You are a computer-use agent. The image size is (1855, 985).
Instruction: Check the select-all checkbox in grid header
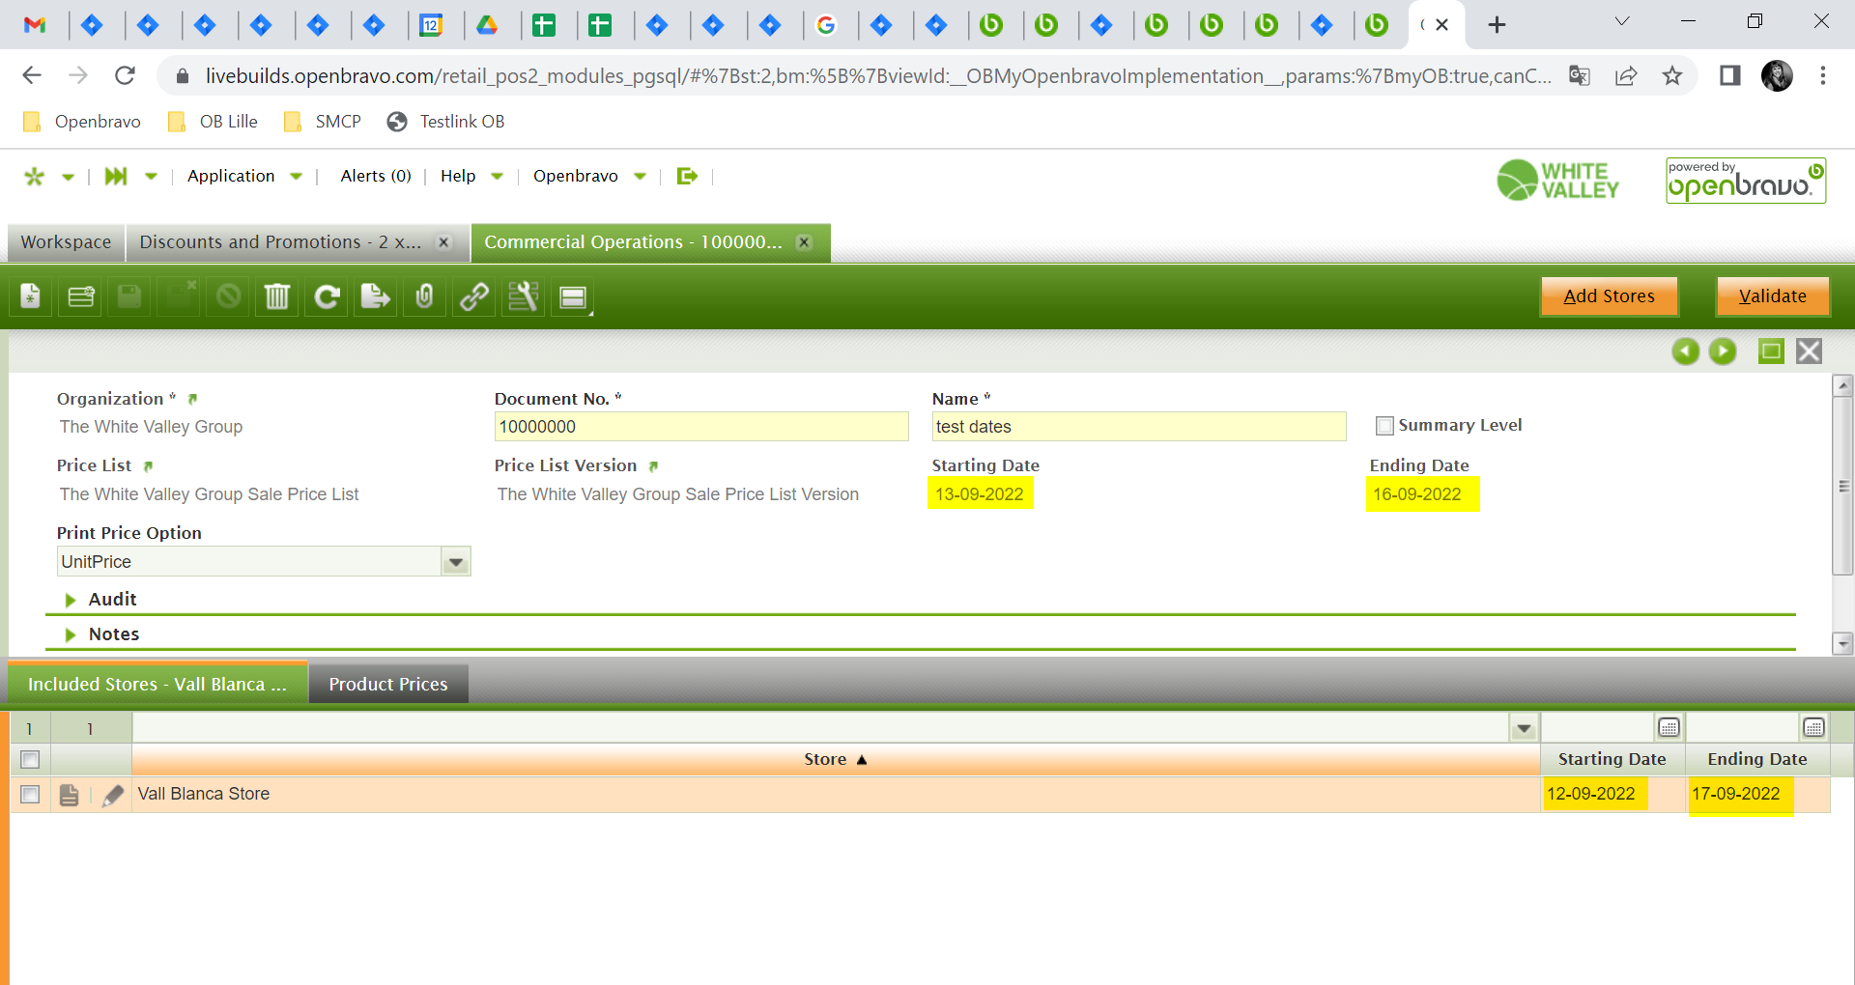[x=30, y=760]
